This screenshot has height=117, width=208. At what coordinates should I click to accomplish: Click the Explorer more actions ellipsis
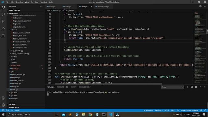click(x=41, y=6)
